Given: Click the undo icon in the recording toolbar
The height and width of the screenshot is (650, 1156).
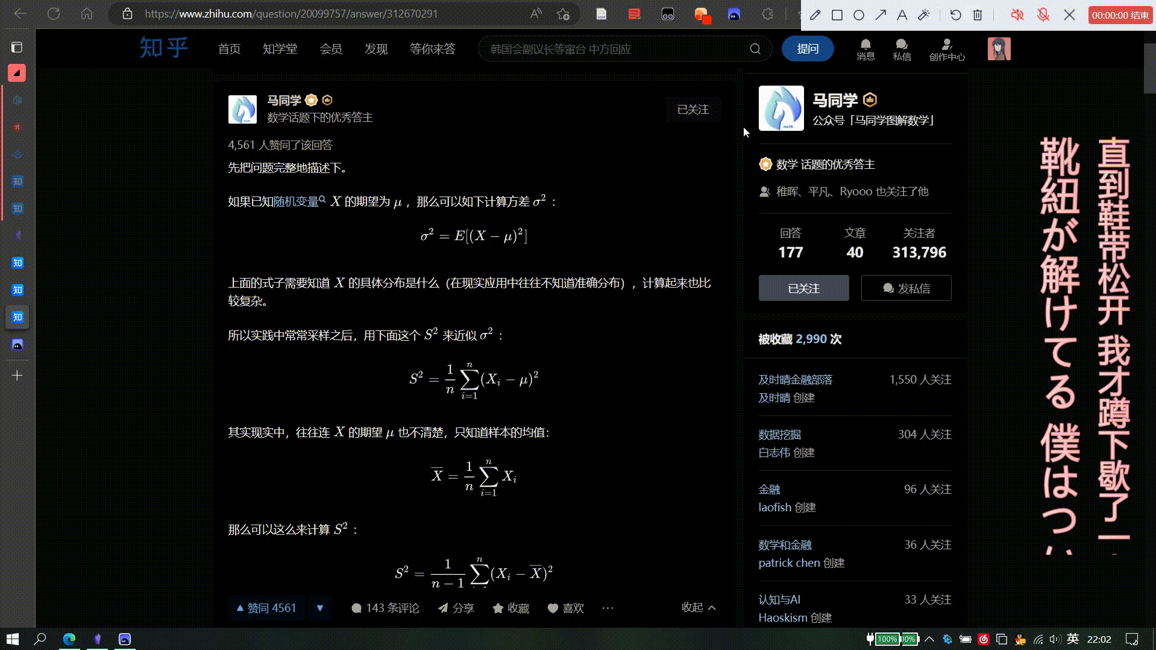Looking at the screenshot, I should [955, 14].
